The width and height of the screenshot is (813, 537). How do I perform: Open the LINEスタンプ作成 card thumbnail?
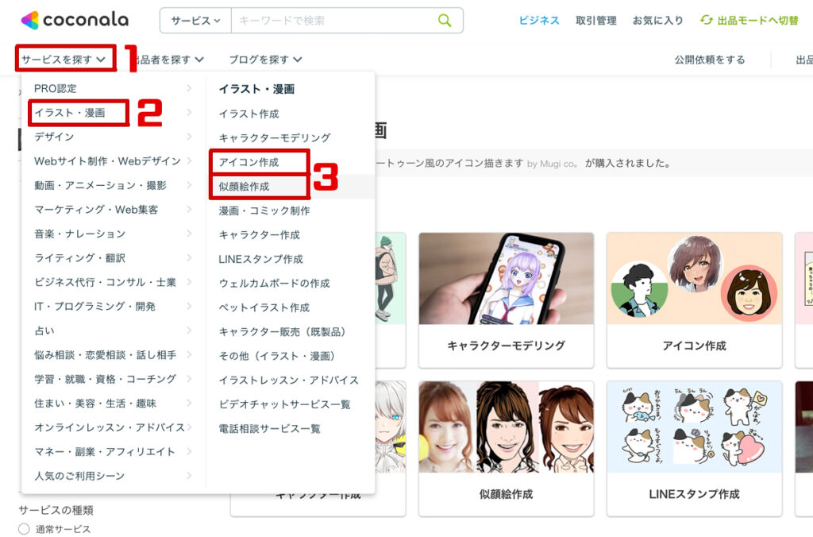(694, 427)
